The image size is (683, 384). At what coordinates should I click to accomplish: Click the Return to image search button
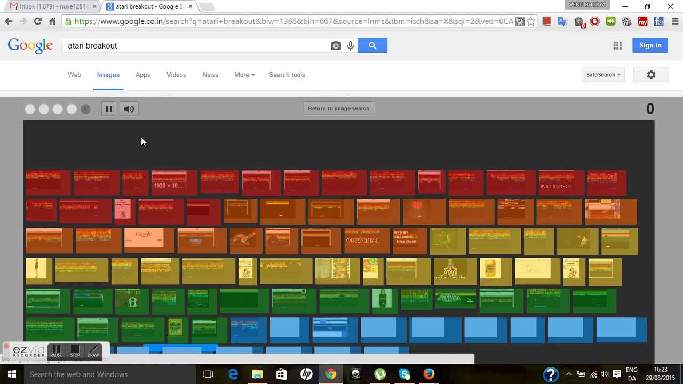point(338,109)
